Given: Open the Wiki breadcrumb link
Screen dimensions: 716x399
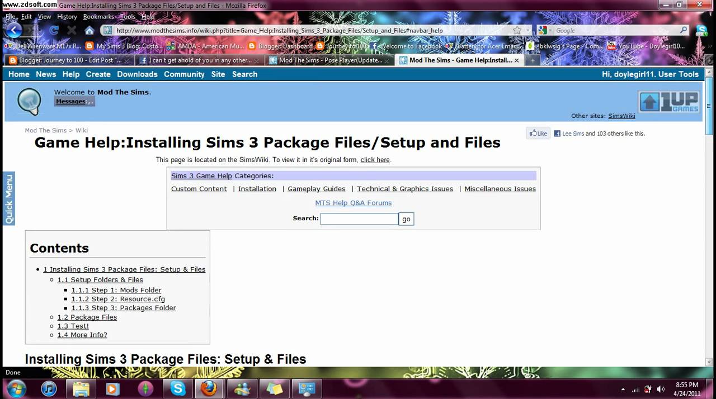Looking at the screenshot, I should (x=82, y=130).
